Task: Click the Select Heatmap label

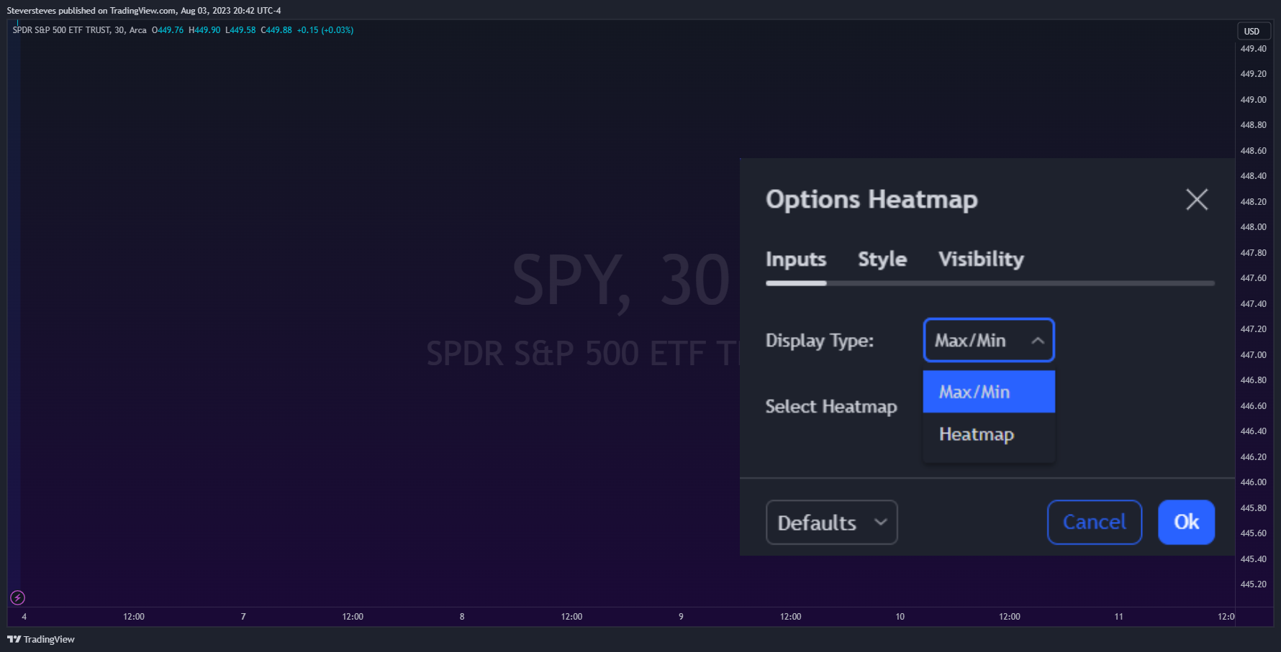Action: tap(831, 406)
